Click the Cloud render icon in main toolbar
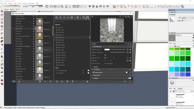 (58, 6)
